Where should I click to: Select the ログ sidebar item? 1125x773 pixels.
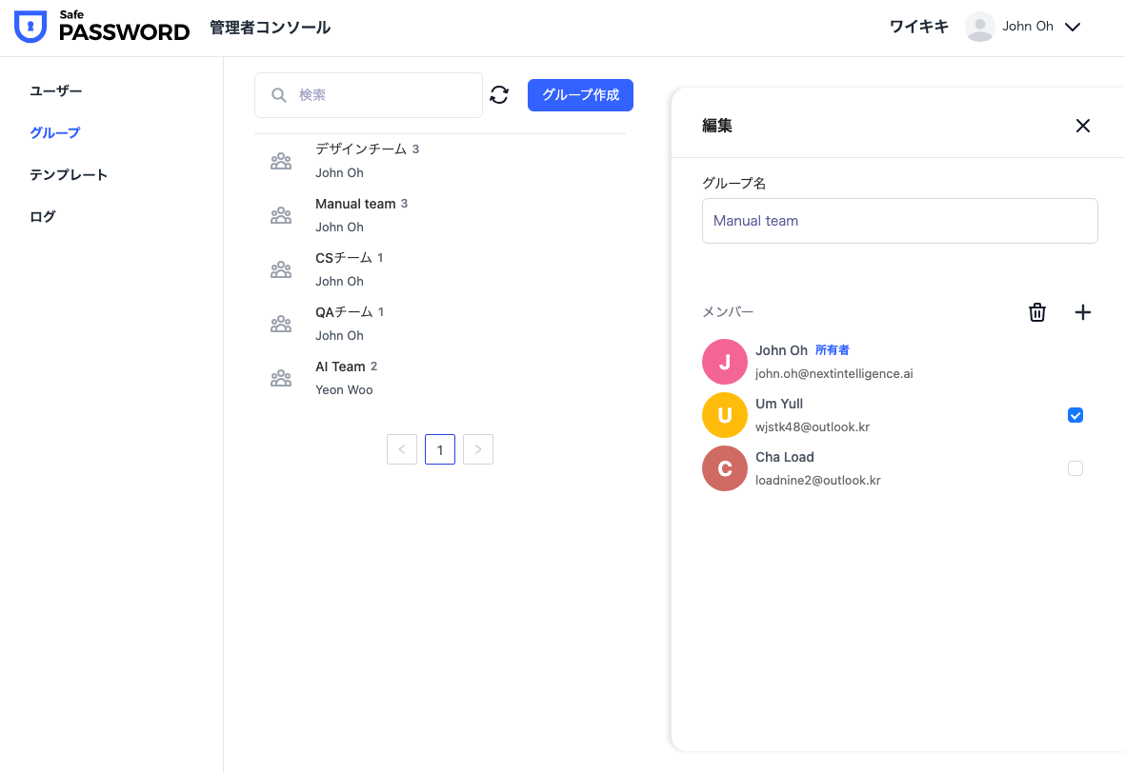pyautogui.click(x=43, y=216)
